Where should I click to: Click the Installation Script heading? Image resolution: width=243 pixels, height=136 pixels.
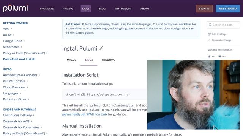[x=80, y=75]
